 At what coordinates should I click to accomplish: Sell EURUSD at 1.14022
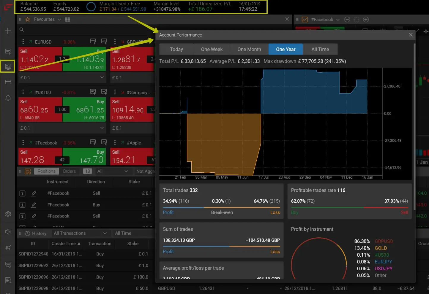click(x=40, y=59)
